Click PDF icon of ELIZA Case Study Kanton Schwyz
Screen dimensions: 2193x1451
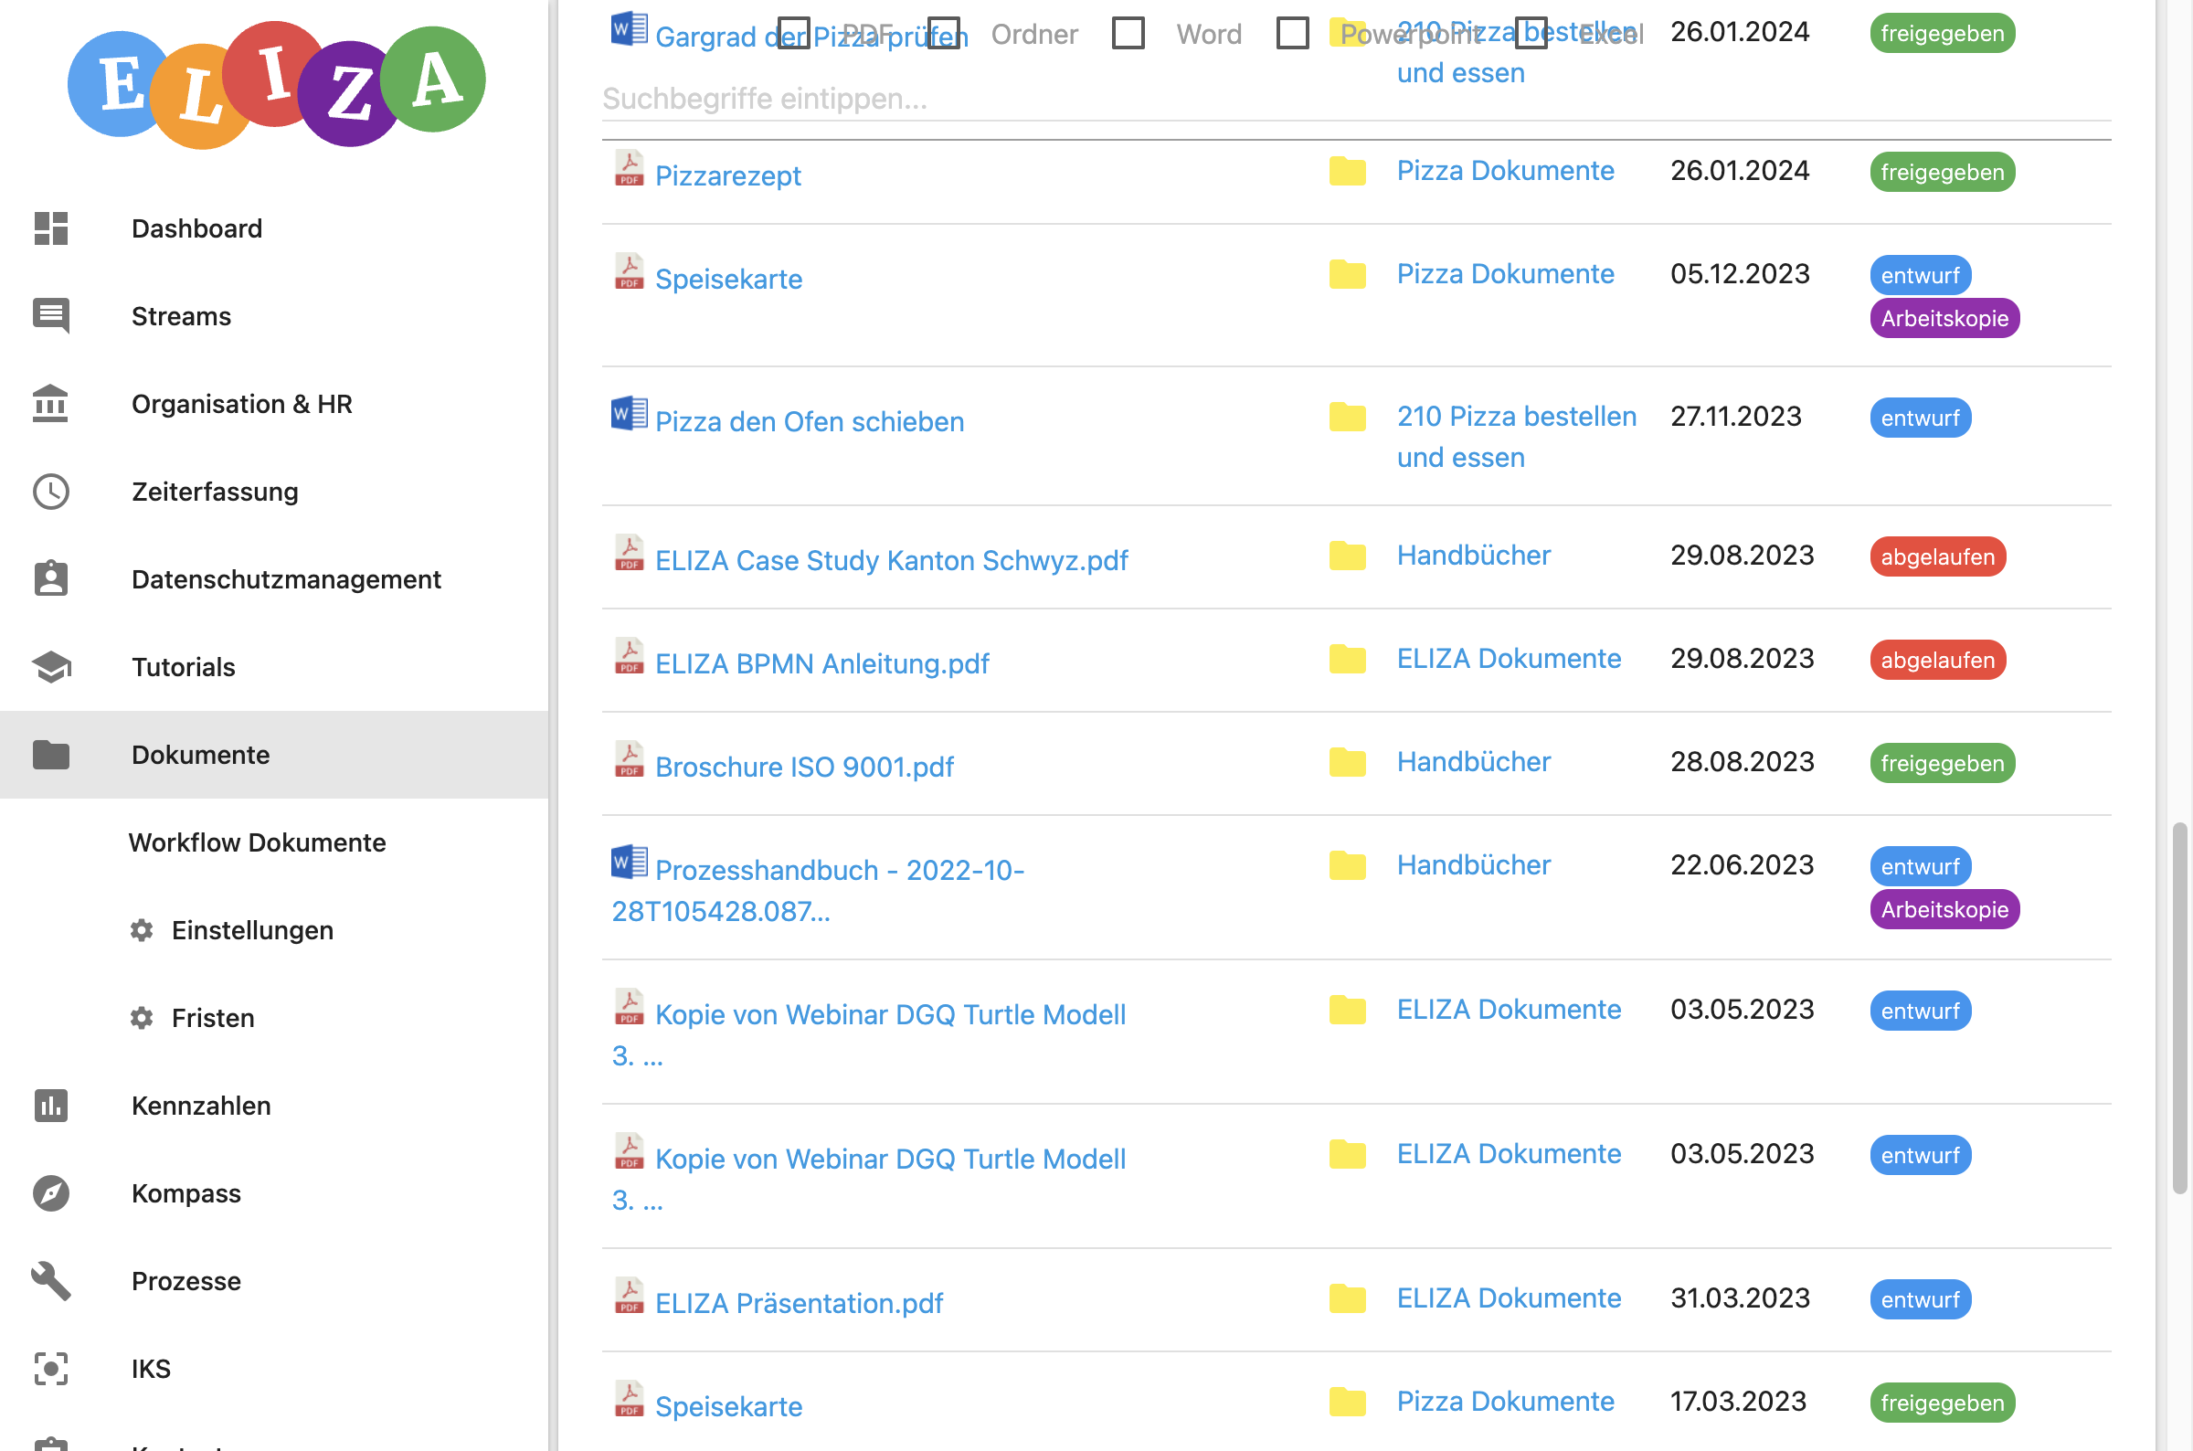coord(630,554)
